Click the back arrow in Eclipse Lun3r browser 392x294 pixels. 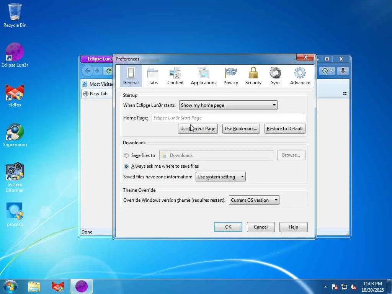[88, 71]
